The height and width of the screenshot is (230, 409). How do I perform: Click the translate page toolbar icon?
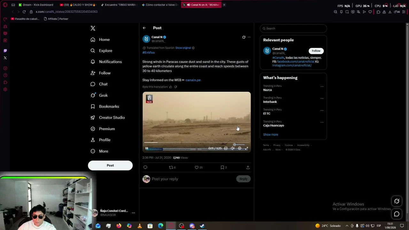point(359,12)
